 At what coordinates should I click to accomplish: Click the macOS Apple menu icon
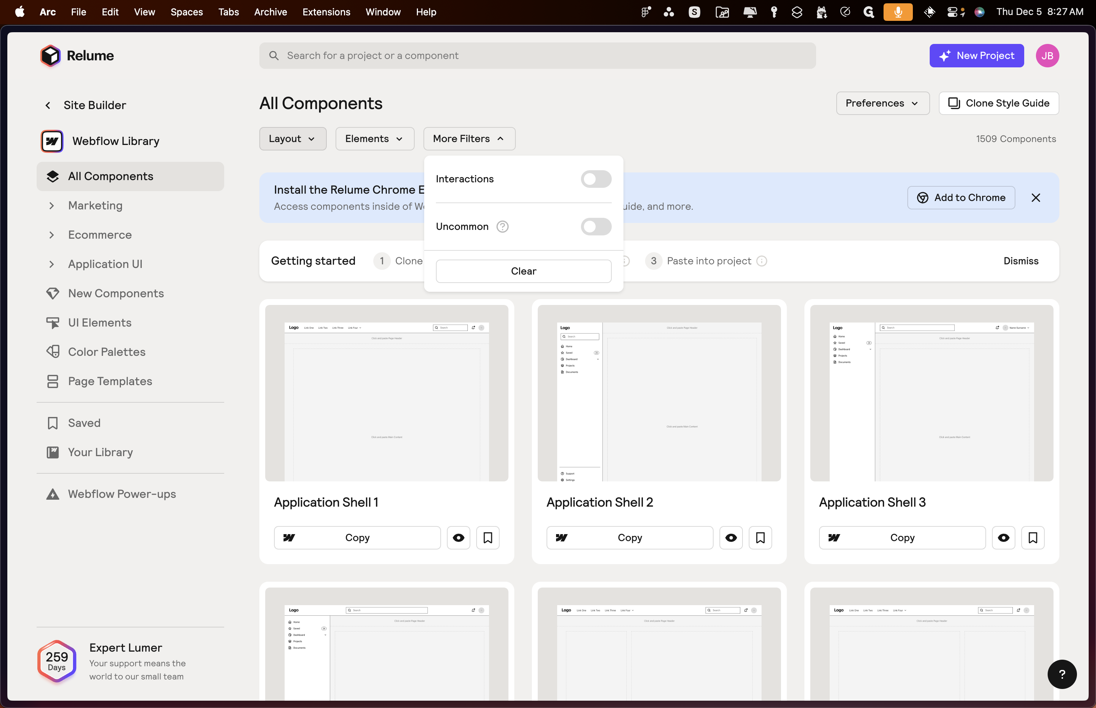click(x=20, y=12)
